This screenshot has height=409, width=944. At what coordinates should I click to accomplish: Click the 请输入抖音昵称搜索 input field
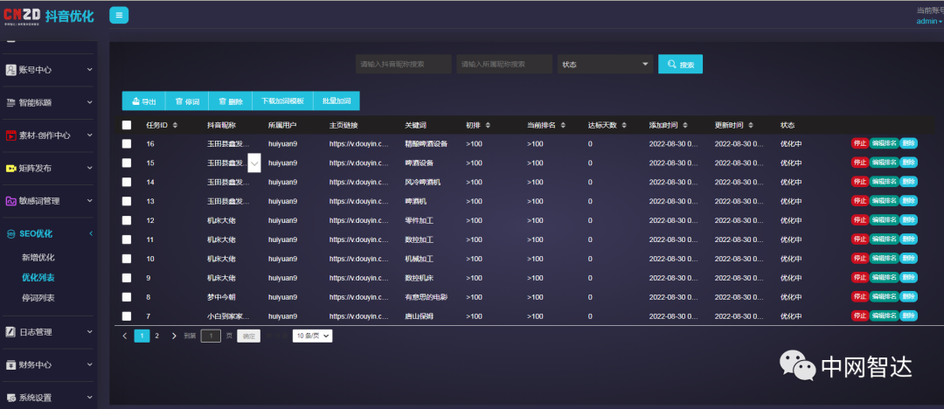click(404, 64)
